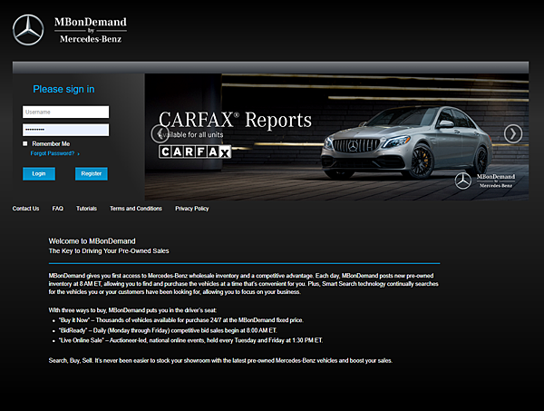Image resolution: width=544 pixels, height=411 pixels.
Task: Go to previous carousel slide arrow
Action: [x=160, y=133]
